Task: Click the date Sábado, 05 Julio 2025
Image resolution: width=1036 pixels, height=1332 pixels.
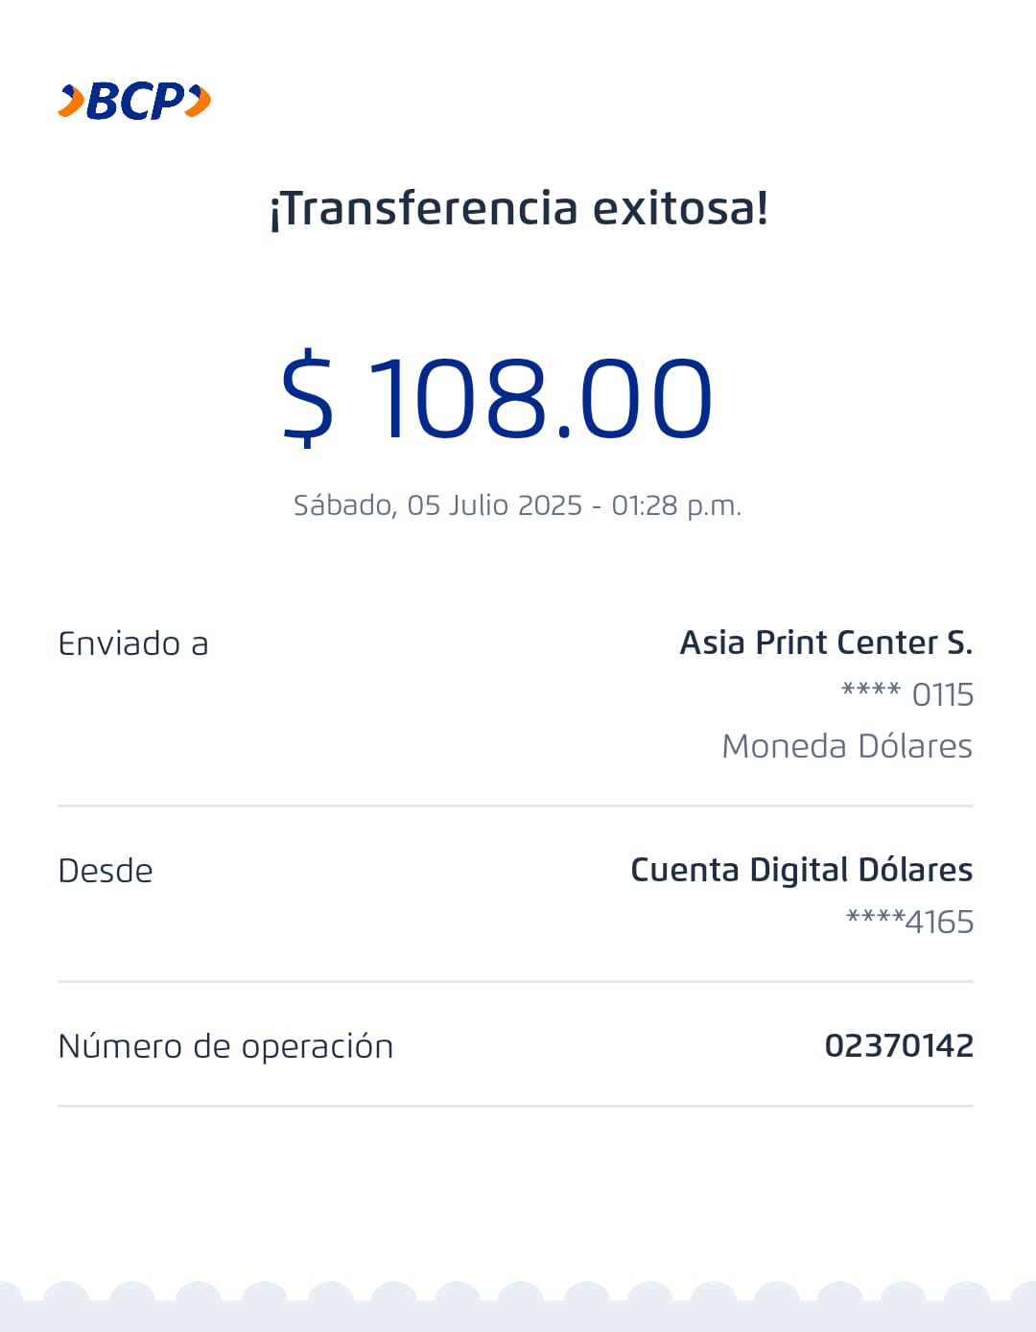Action: pyautogui.click(x=437, y=505)
